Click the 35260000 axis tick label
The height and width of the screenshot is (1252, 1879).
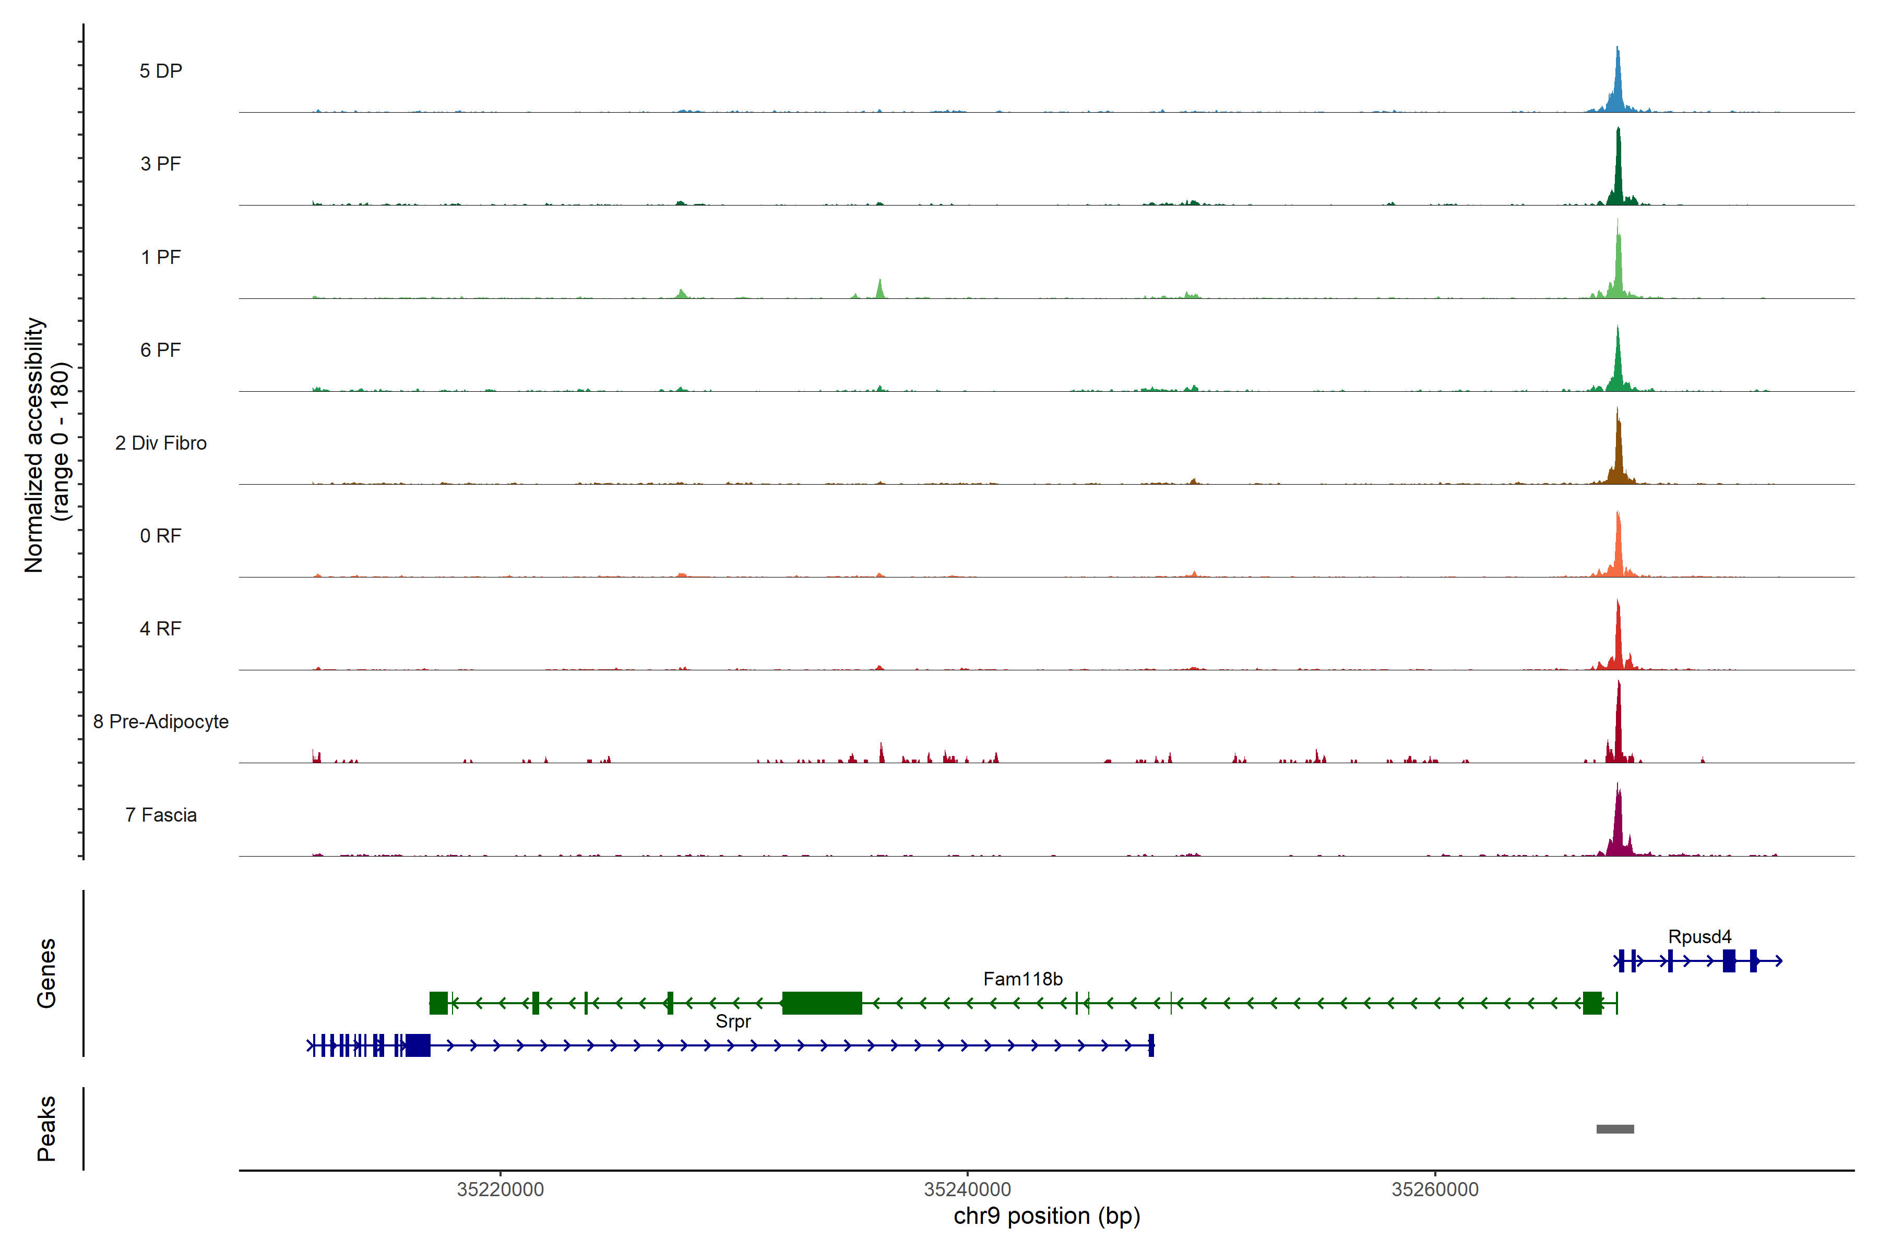[1435, 1189]
